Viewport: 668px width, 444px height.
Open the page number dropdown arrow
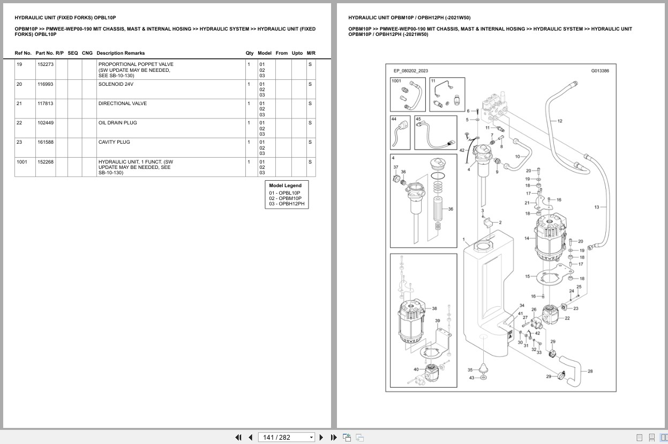[x=311, y=438]
